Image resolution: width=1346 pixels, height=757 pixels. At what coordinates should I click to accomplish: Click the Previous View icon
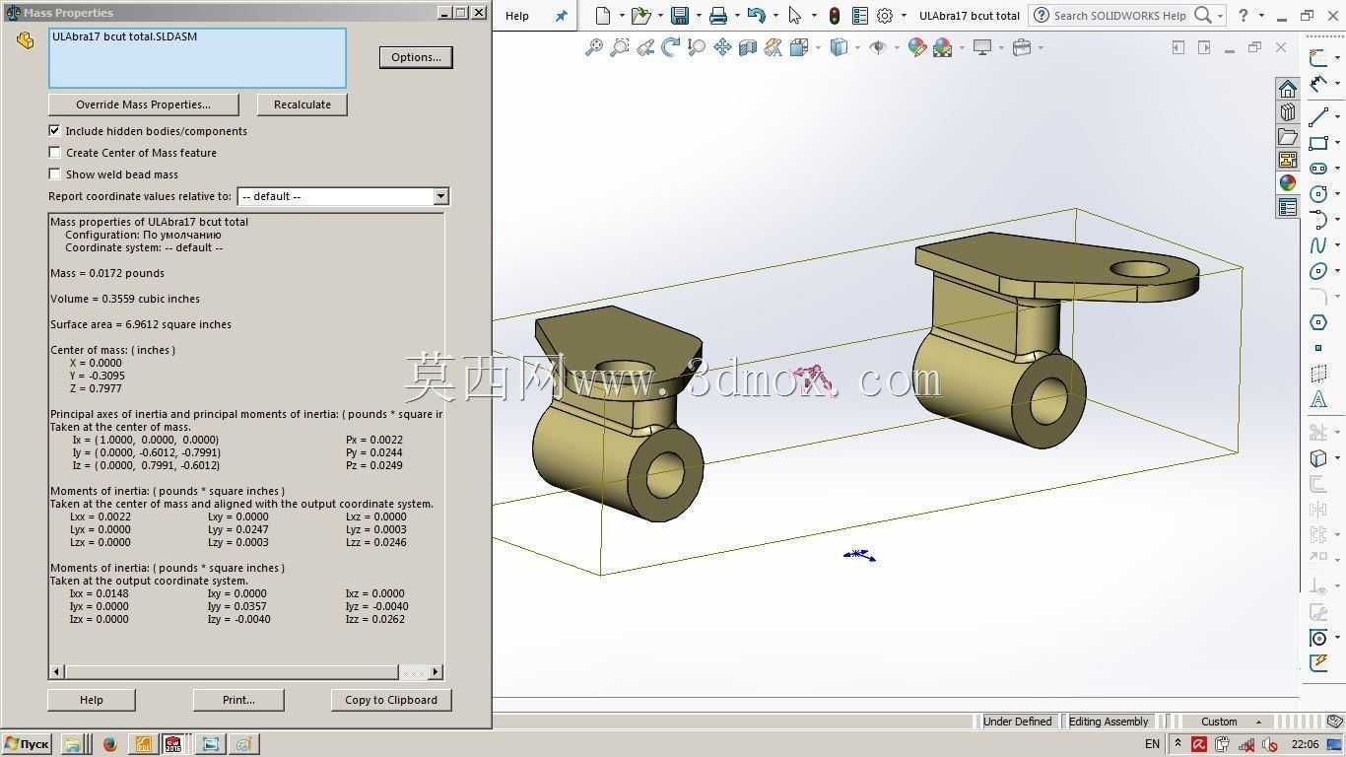tap(645, 47)
